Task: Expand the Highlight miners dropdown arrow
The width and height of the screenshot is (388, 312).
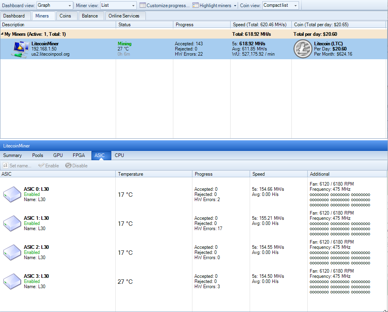Action: 235,6
